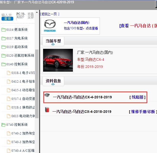157x153 pixels.
Task: Open the 0415-1 动态稳定 document entry
Action: (23, 90)
